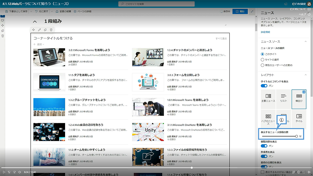
Task: Open dropdown arrow next to 元に戻す
Action: point(52,11)
